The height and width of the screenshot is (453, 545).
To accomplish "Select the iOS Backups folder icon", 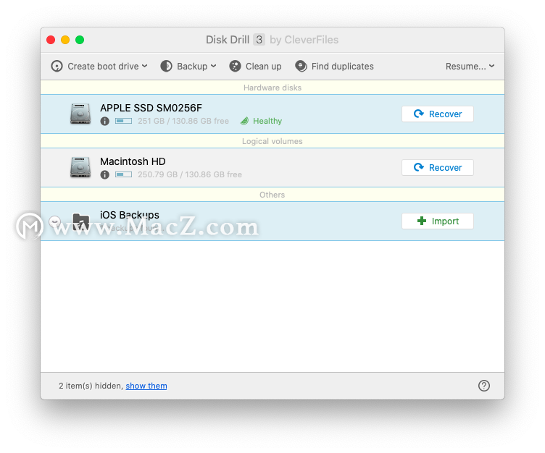I will click(x=80, y=221).
